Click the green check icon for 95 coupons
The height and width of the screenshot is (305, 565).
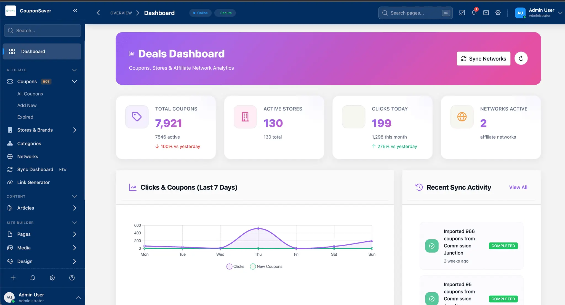point(432,299)
